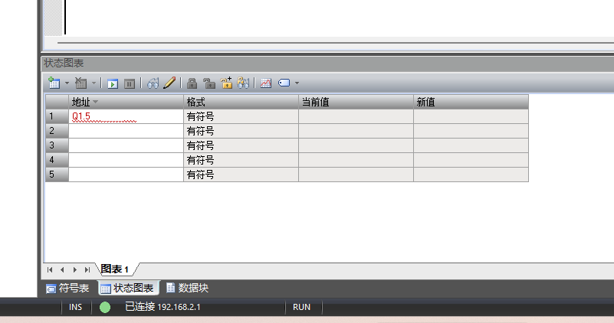Start chart status monitoring with play icon
Viewport: 614px width, 323px height.
pos(113,83)
